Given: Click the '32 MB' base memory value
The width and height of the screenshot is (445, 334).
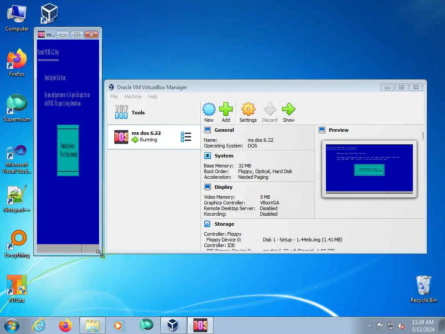Looking at the screenshot, I should coord(245,166).
